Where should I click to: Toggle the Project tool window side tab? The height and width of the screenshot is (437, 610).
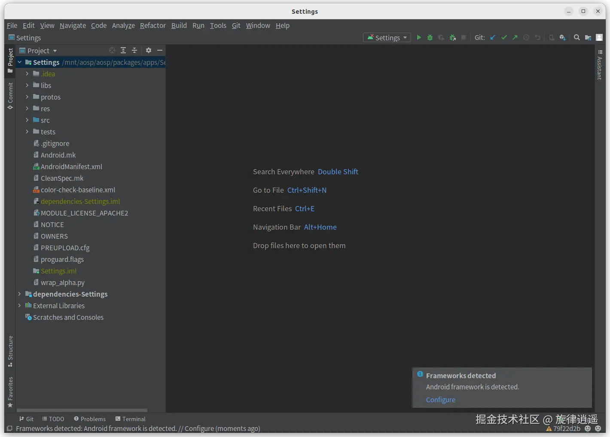click(x=10, y=60)
